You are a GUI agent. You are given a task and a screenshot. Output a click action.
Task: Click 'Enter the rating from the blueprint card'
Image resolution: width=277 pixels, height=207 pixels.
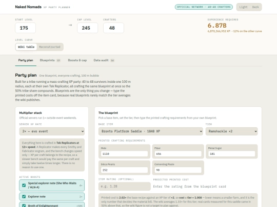pos(189,187)
